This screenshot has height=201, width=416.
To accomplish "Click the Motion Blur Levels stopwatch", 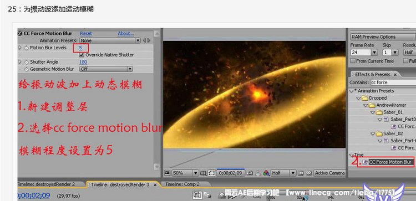I will coord(26,48).
